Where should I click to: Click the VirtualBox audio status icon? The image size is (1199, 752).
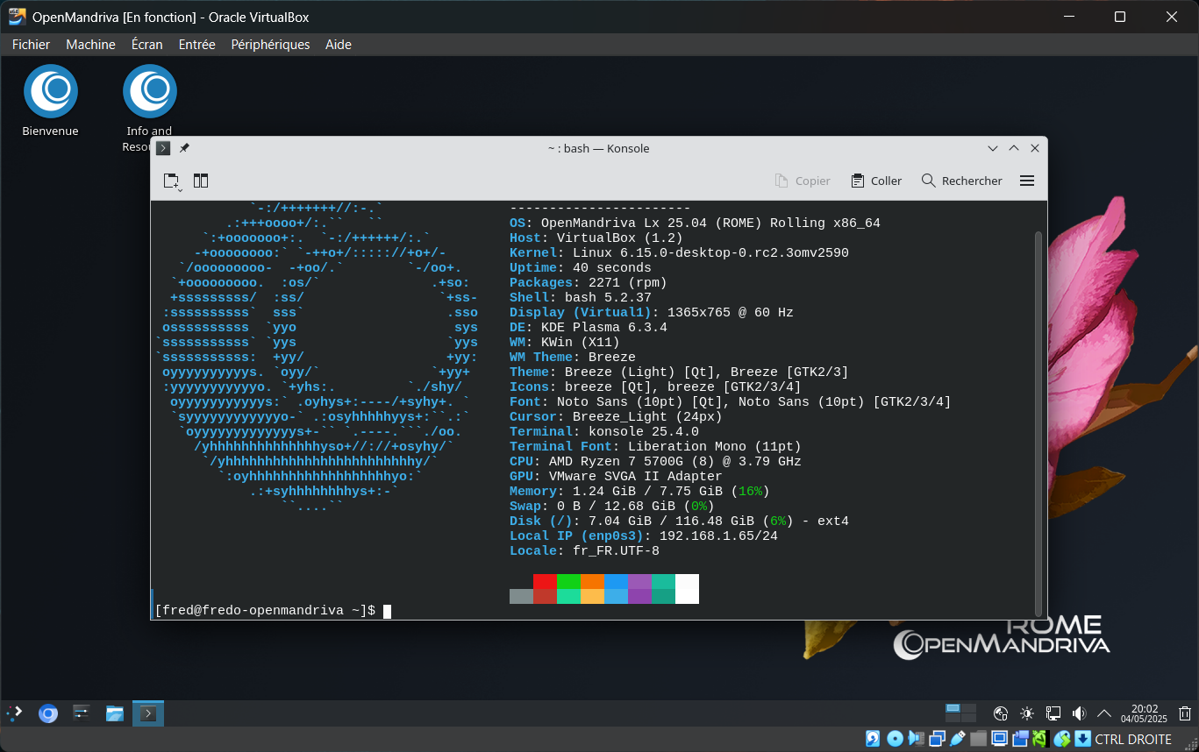pos(916,739)
